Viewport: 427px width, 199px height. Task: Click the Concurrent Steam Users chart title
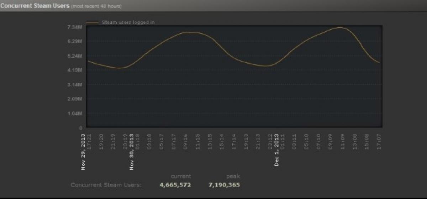click(x=35, y=6)
